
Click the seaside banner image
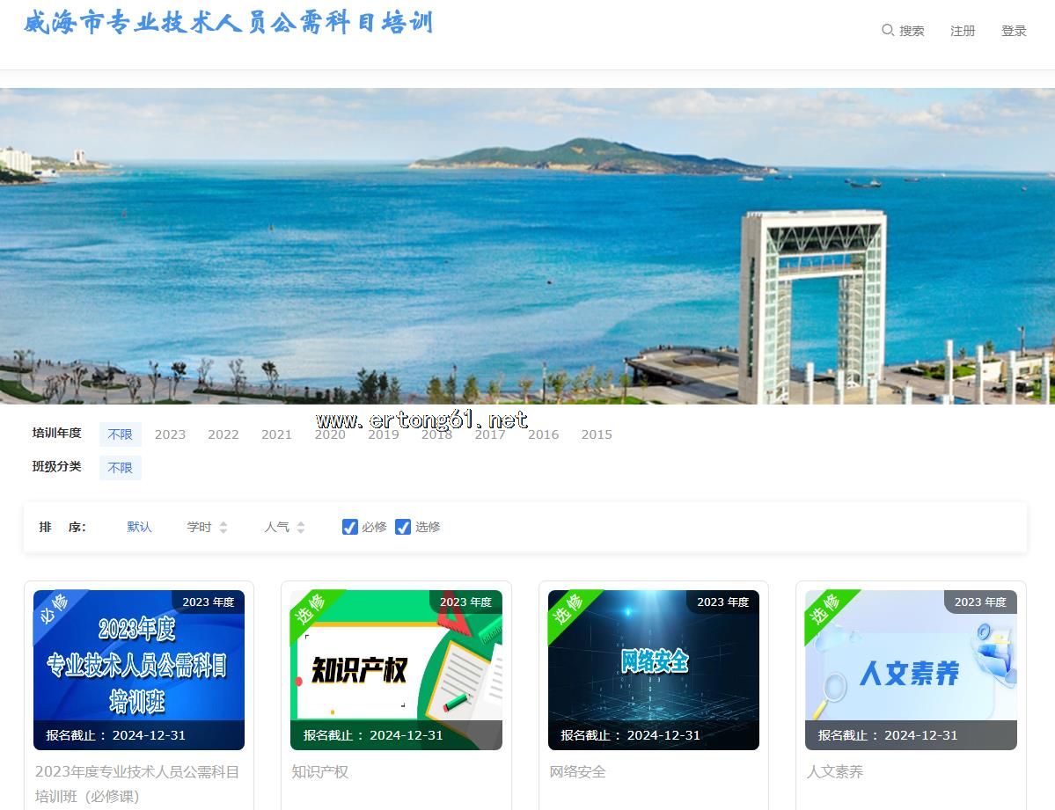coord(527,246)
